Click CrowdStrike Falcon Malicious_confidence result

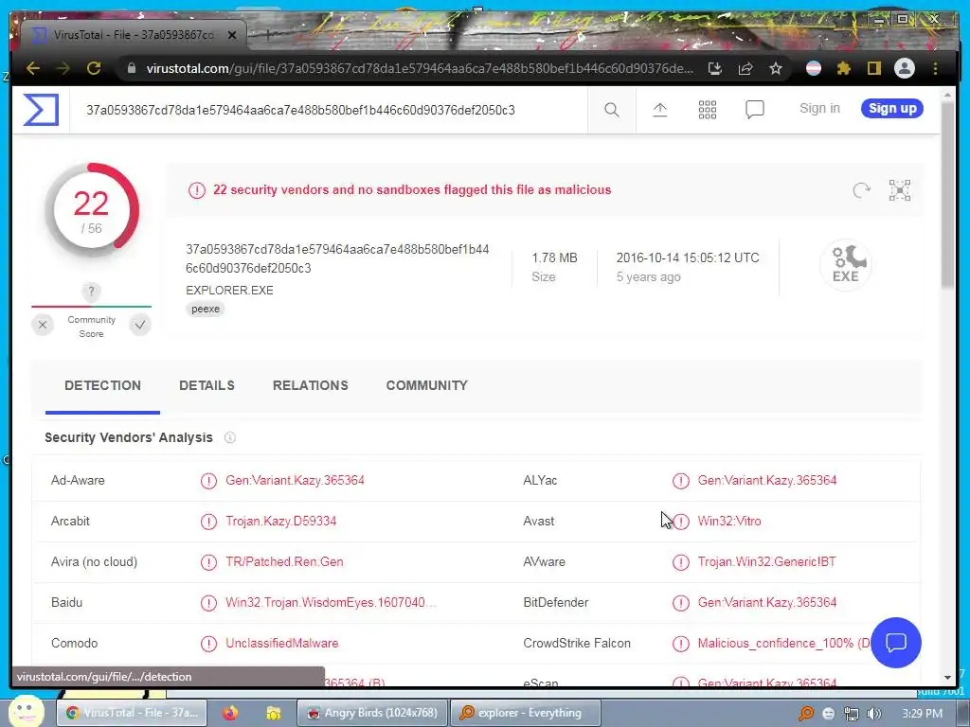click(783, 644)
